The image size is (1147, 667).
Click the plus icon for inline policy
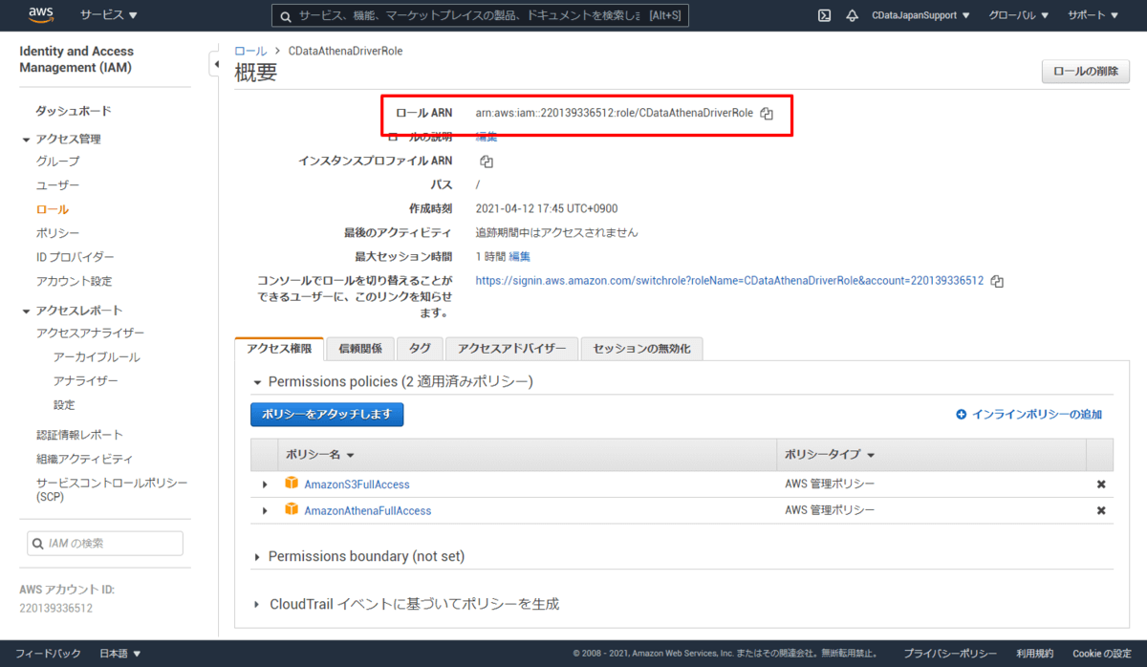[x=962, y=415]
